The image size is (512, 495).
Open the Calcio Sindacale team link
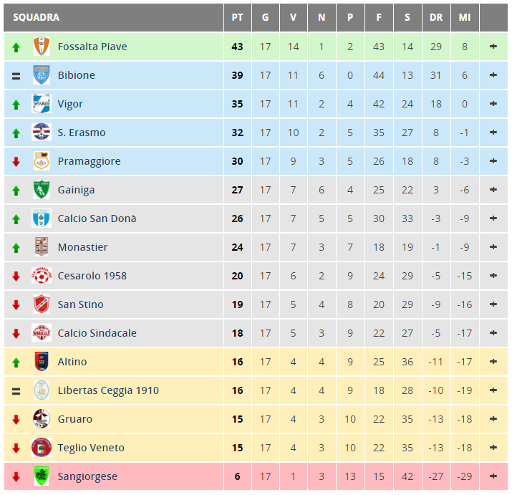pyautogui.click(x=97, y=333)
